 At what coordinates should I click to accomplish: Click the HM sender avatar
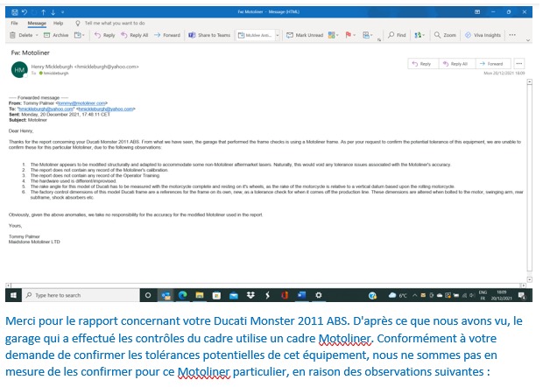[19, 70]
